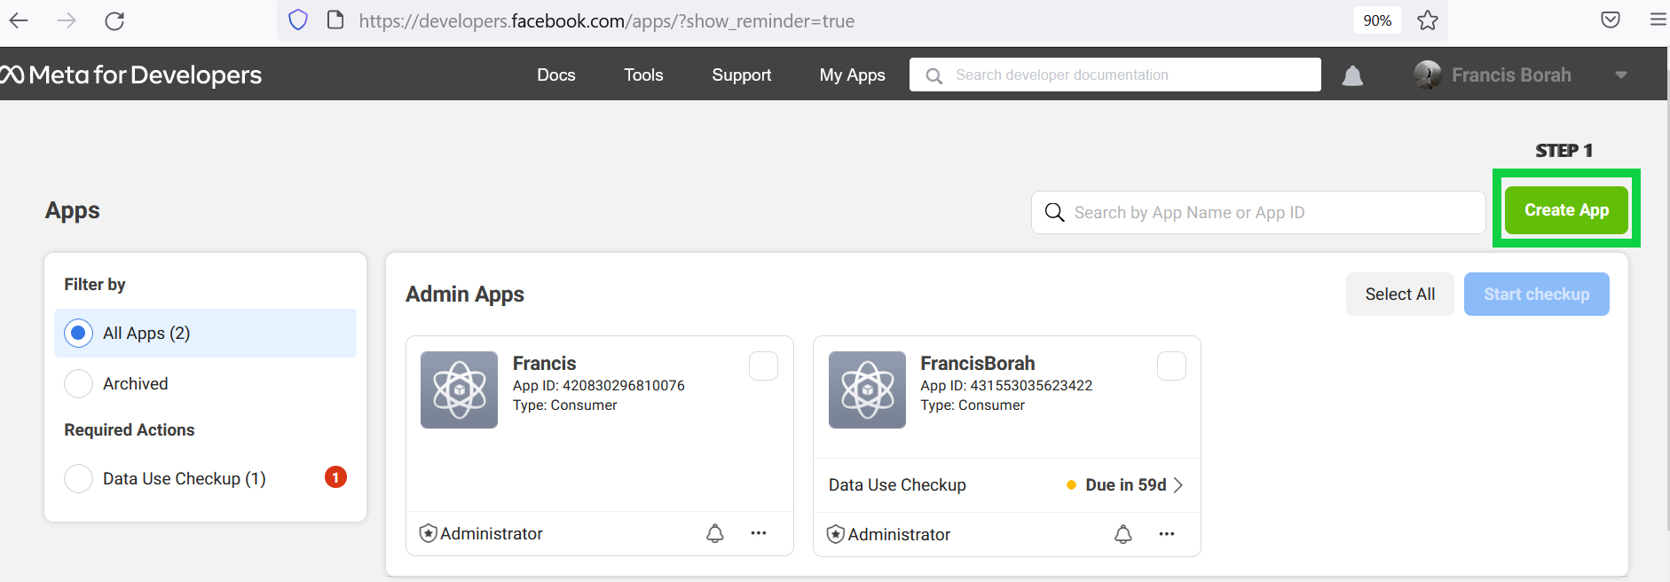Click the Search by App Name or App ID field
The width and height of the screenshot is (1670, 582).
tap(1258, 212)
